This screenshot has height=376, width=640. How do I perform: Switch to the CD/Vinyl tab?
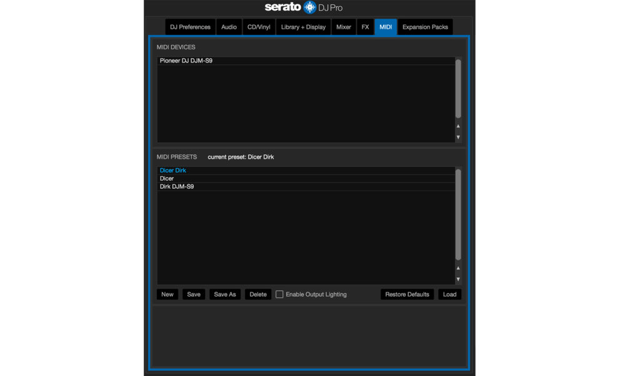(258, 27)
